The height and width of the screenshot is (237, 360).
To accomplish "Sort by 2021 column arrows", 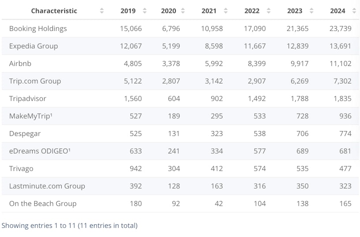I will coord(226,11).
